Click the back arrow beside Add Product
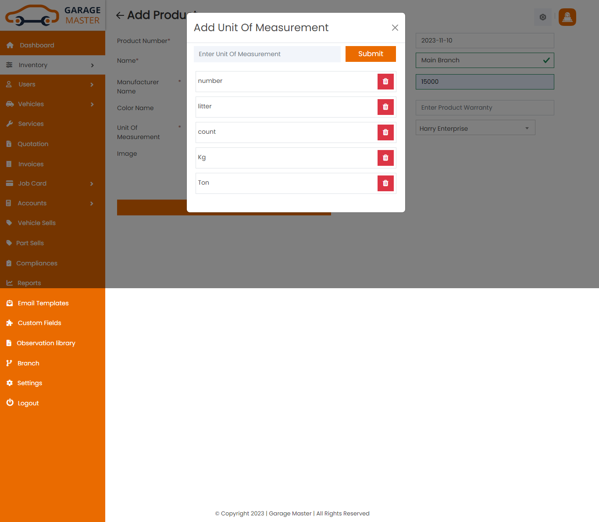Viewport: 599px width, 522px height. click(120, 15)
